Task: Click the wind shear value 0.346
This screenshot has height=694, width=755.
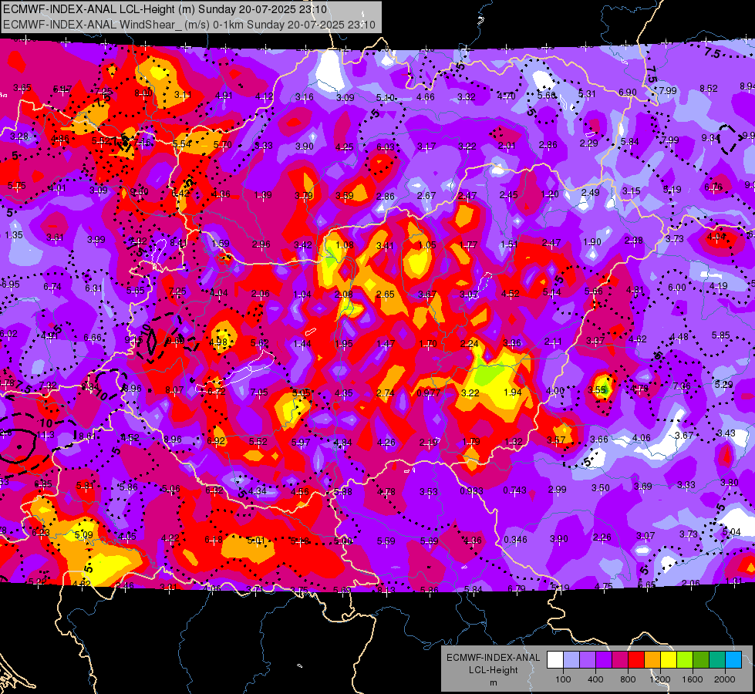Action: 515,540
